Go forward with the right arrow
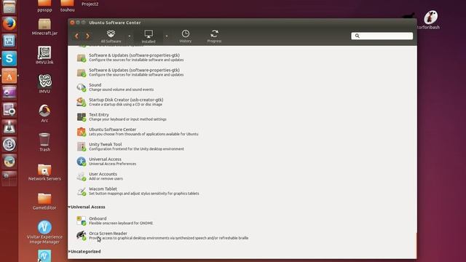 click(87, 36)
